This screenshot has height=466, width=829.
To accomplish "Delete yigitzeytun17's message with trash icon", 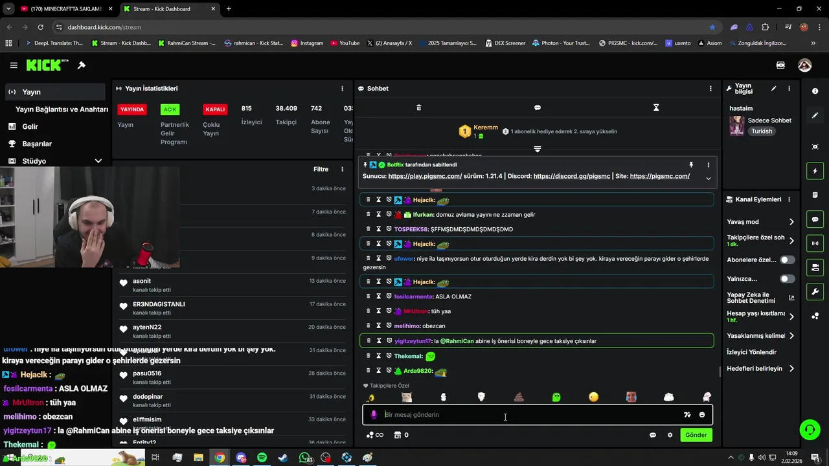I will pos(369,341).
